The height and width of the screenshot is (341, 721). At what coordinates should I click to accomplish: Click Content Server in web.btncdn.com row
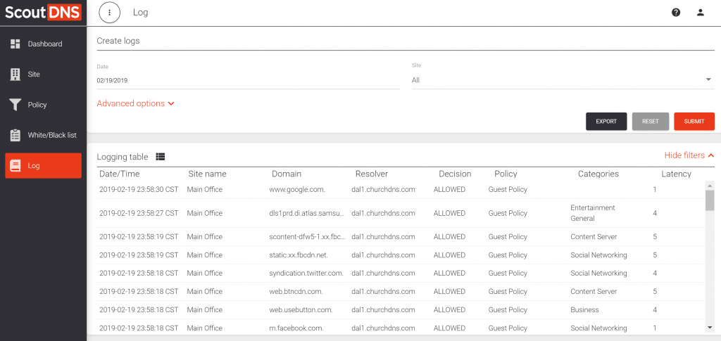(594, 292)
